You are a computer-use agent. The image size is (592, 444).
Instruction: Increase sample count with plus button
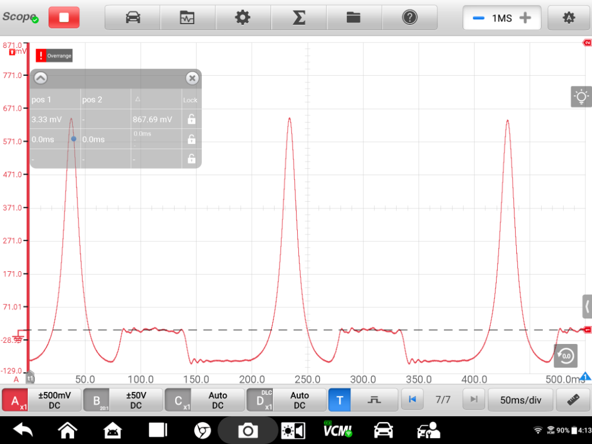(x=525, y=18)
